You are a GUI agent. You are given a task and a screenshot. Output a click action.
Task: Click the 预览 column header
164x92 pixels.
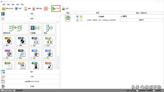(x=68, y=13)
